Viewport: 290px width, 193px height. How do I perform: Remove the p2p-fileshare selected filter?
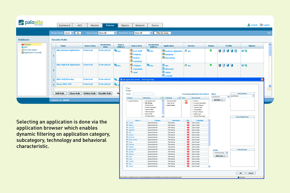(x=253, y=96)
